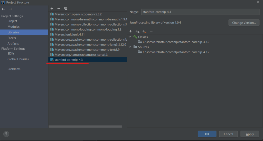Select Maven: org.hamcrest:hamcrest-core:1.3 library
Viewport: 263px width, 141px height.
tap(88, 55)
